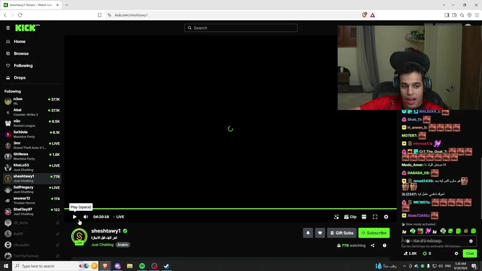Toggle the browser sidebar panel
The width and height of the screenshot is (482, 271).
tap(447, 15)
